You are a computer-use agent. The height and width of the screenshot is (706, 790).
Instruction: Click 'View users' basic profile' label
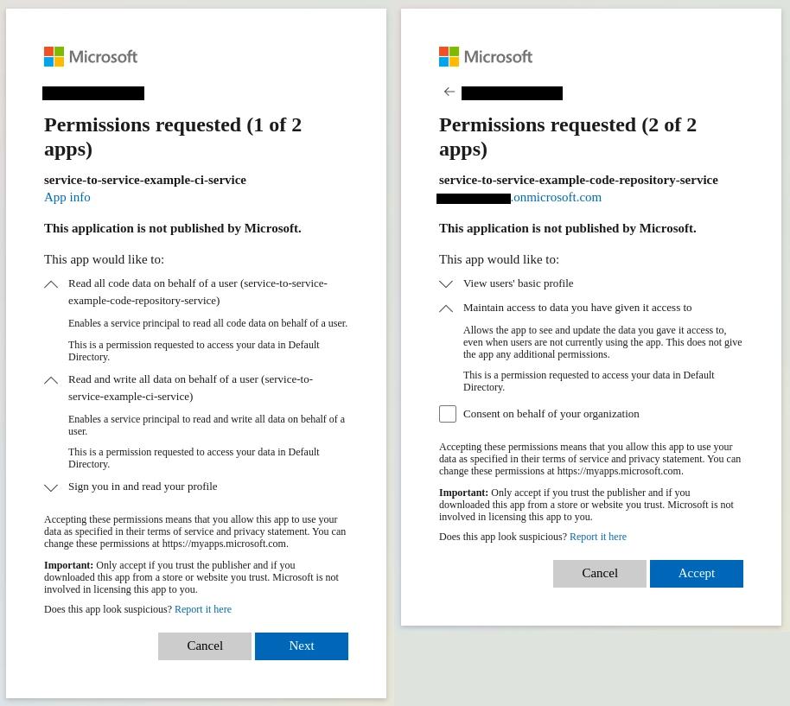pyautogui.click(x=519, y=283)
